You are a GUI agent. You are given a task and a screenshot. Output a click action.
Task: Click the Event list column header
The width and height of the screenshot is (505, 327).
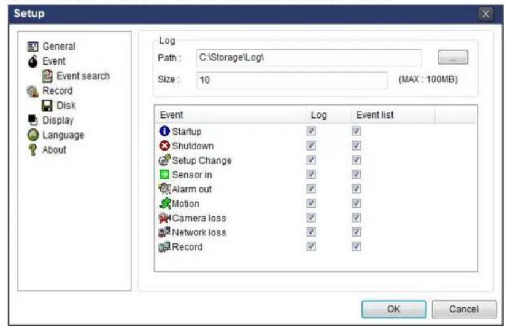(393, 115)
